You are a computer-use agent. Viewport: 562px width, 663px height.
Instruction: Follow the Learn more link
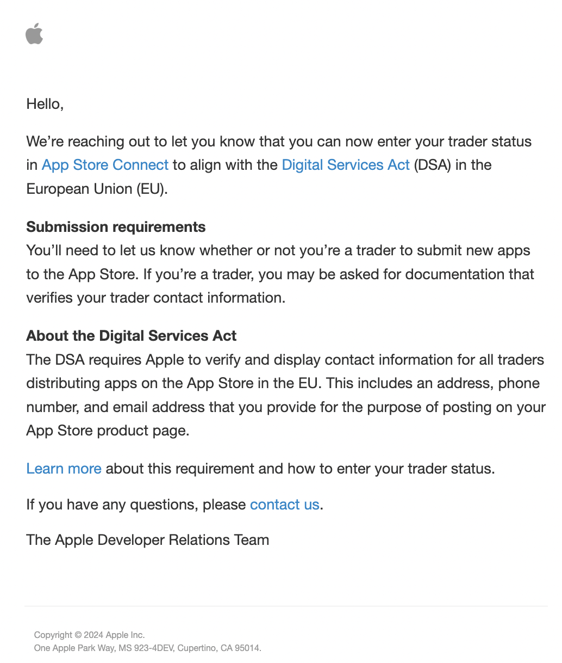64,469
